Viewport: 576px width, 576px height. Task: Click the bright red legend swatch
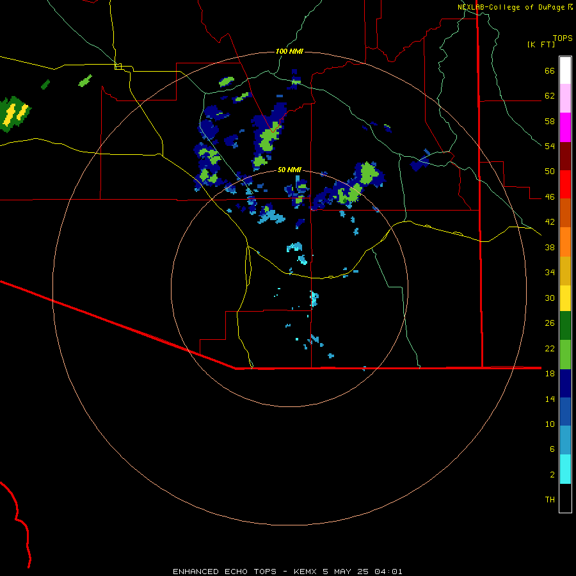click(565, 184)
